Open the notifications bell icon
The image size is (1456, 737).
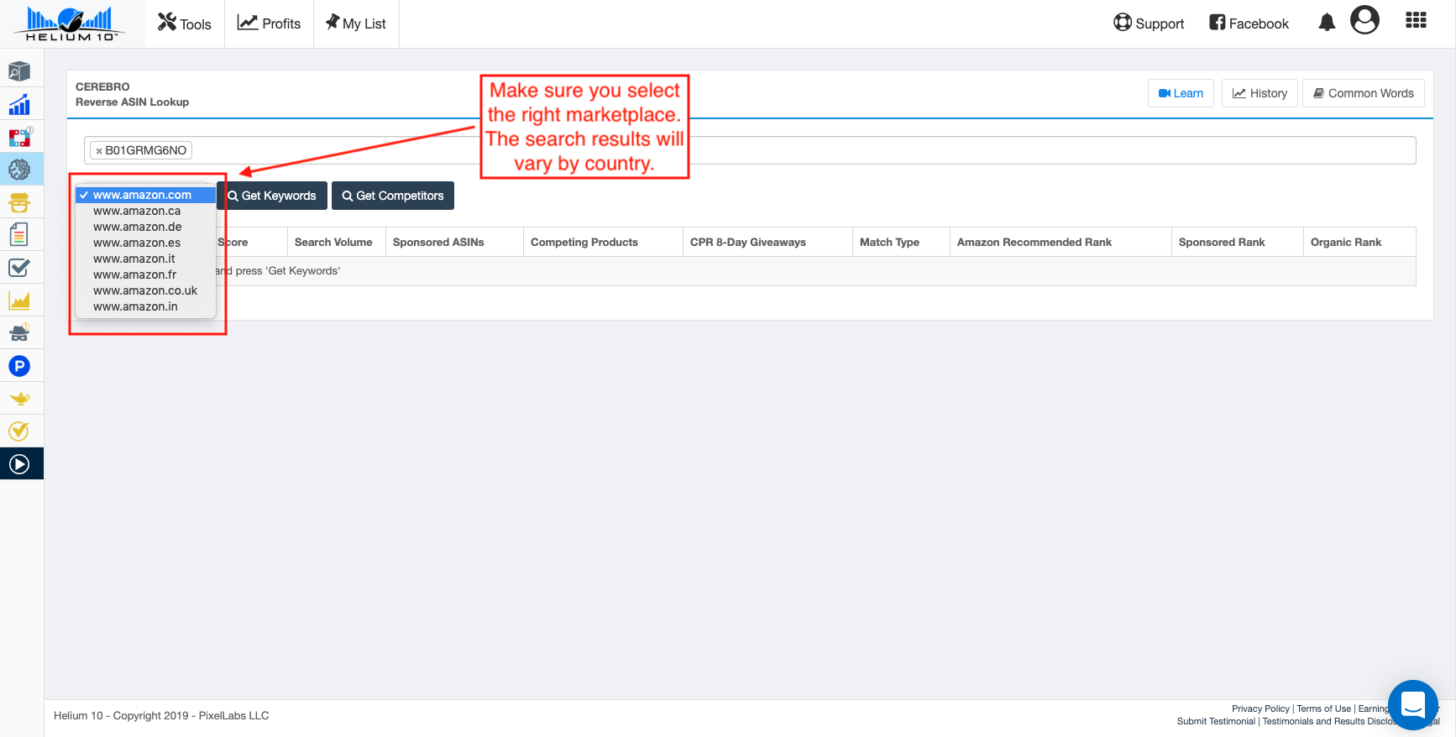coord(1327,23)
